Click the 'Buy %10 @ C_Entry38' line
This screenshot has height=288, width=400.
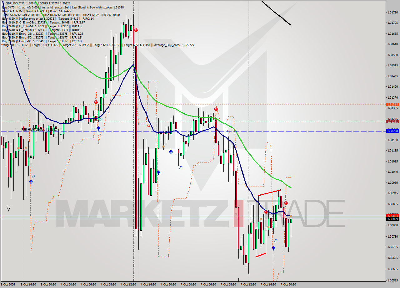[43, 22]
